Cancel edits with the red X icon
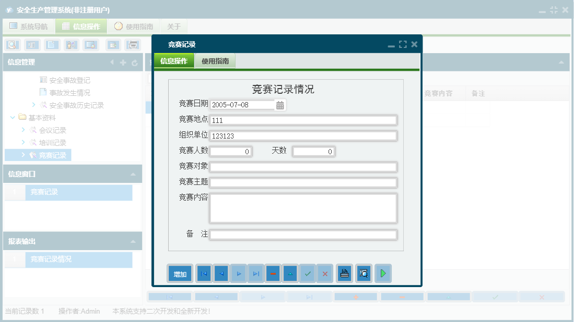The width and height of the screenshot is (574, 322). 325,273
